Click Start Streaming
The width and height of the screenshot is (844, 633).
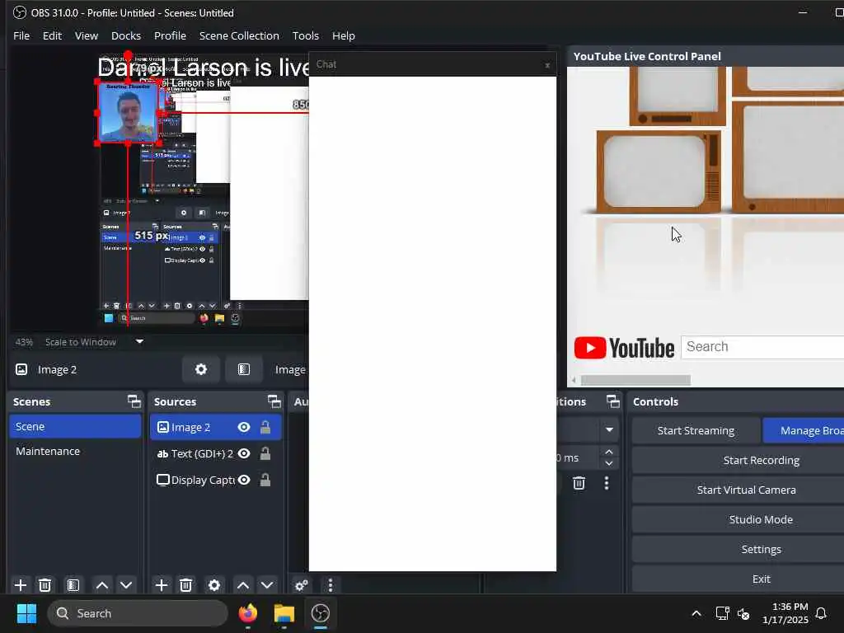(696, 430)
